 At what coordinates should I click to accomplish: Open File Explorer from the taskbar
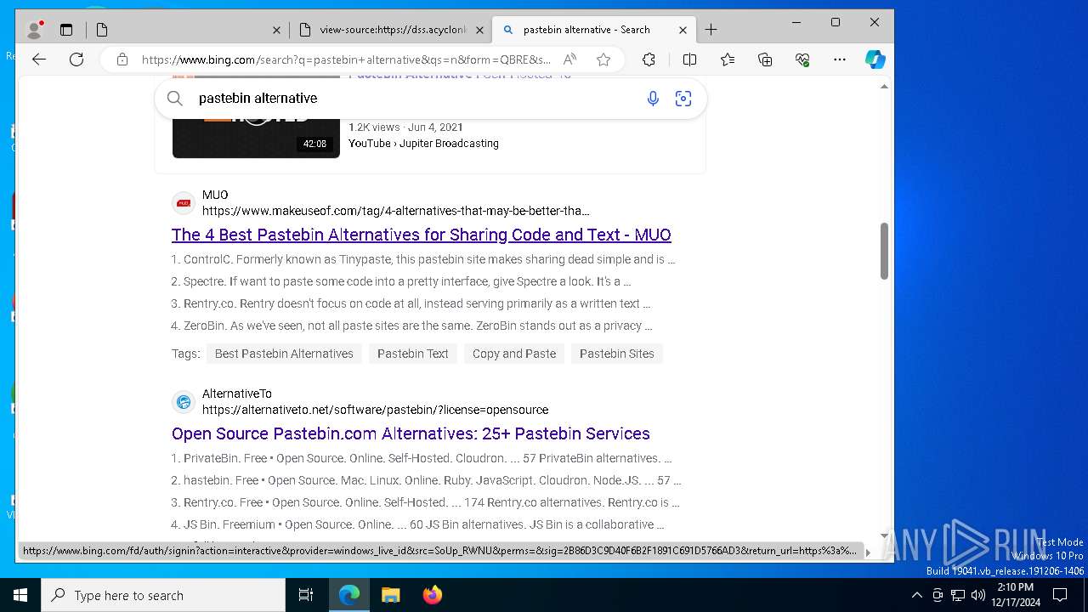coord(390,595)
